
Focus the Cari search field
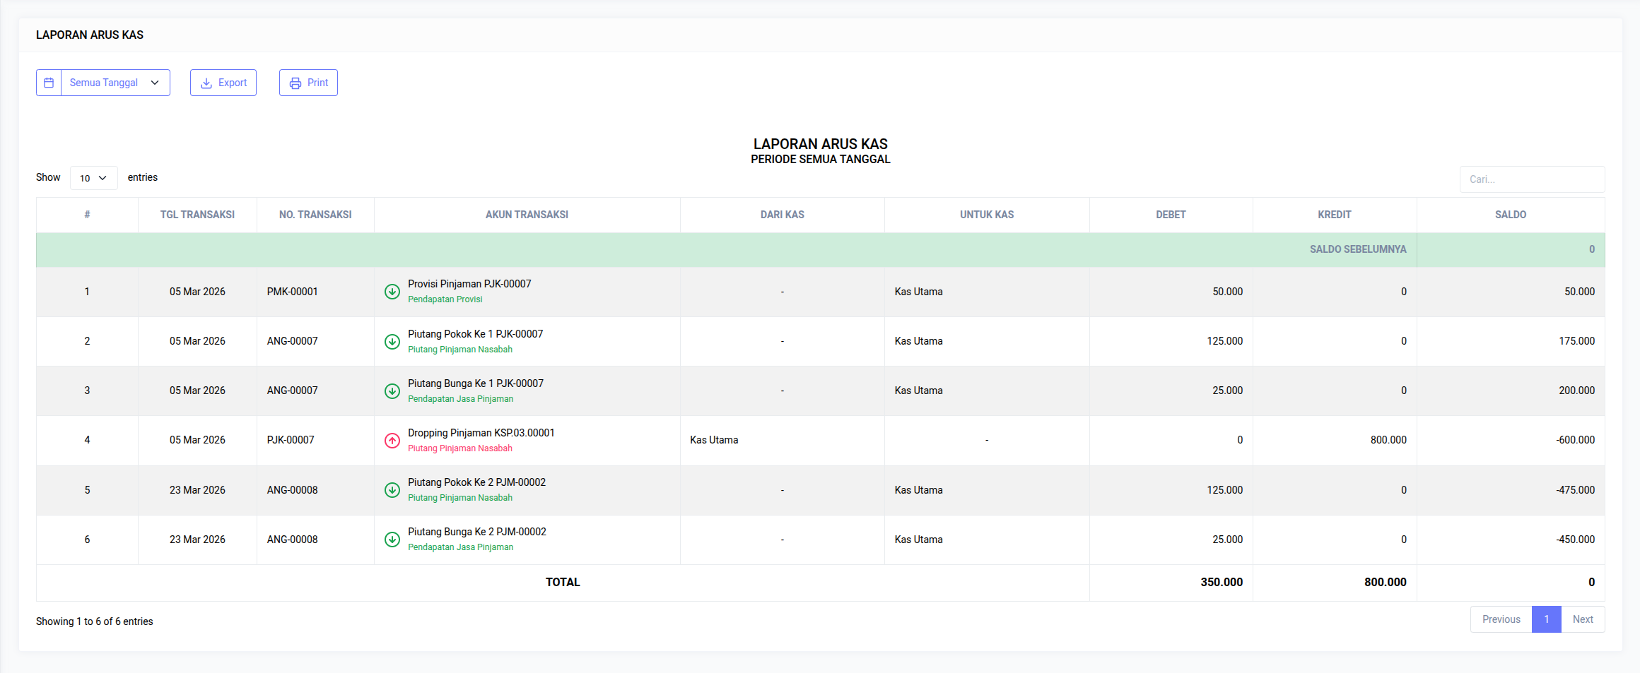(1531, 179)
